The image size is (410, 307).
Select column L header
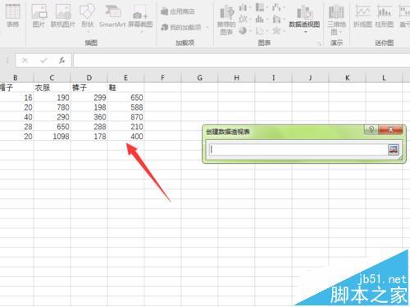384,78
